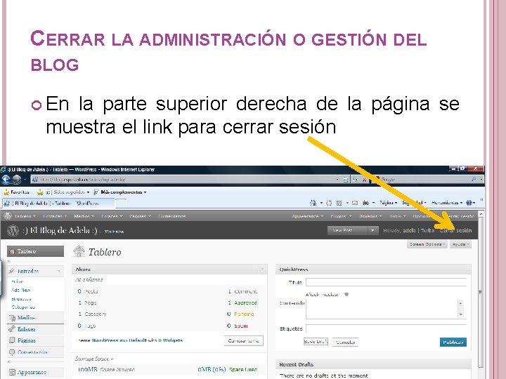Viewport: 506px width, 379px height.
Task: Click into the QuickPress Título field
Action: [x=387, y=282]
